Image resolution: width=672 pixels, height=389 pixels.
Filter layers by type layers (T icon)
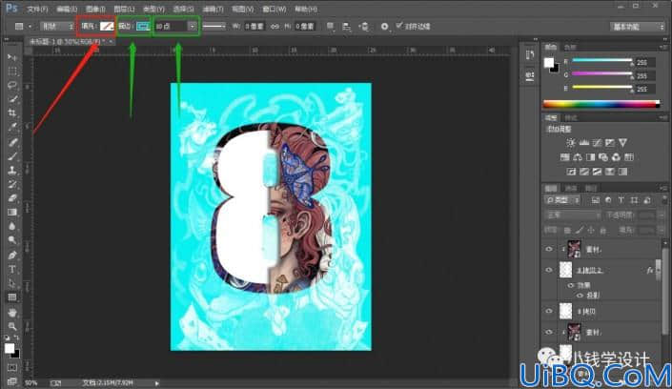click(621, 200)
